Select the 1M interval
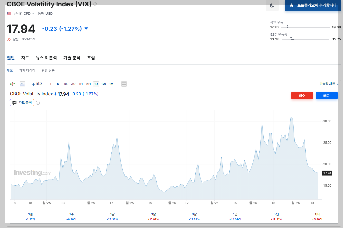This screenshot has width=343, height=228. click(x=111, y=84)
